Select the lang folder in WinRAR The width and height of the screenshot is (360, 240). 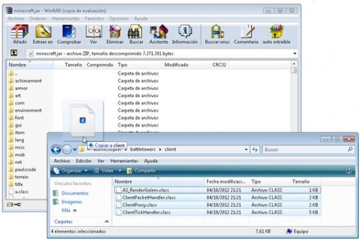tap(16, 140)
